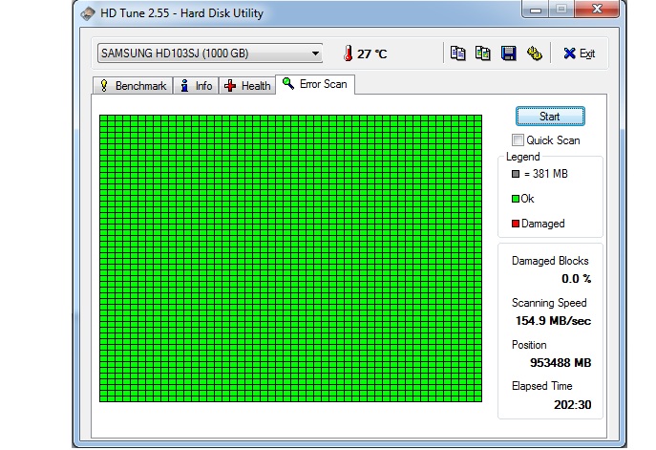Viewport: 656px width, 450px height.
Task: Click the Position label
Action: coord(529,345)
